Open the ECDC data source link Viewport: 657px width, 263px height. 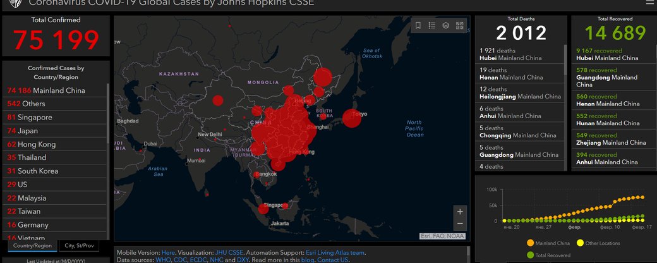click(198, 260)
